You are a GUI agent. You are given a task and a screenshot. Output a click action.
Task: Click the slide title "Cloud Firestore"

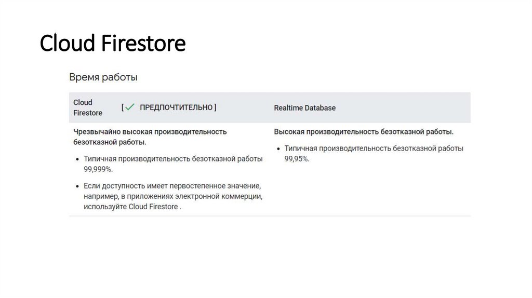[113, 43]
